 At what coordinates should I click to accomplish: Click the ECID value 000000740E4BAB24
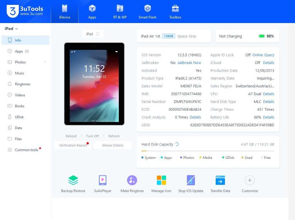[x=185, y=109]
